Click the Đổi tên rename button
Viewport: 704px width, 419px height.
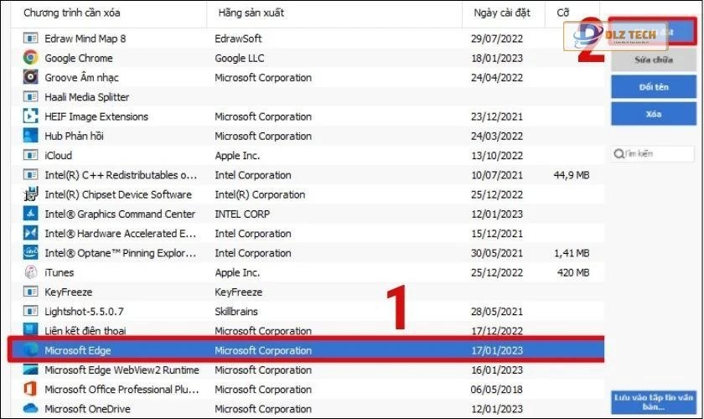653,87
